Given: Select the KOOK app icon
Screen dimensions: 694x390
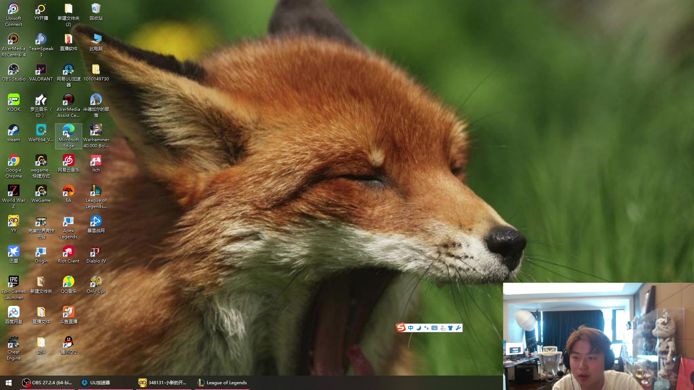Looking at the screenshot, I should pyautogui.click(x=13, y=100).
